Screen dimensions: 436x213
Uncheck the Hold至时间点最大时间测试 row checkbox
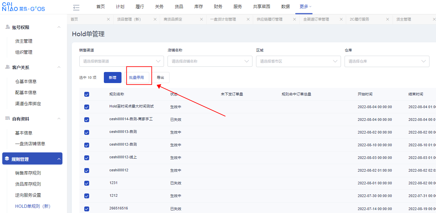[87, 107]
